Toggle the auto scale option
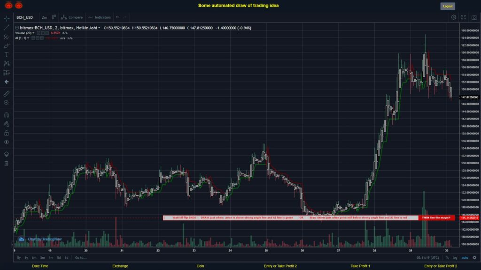The image size is (481, 270). pyautogui.click(x=465, y=258)
